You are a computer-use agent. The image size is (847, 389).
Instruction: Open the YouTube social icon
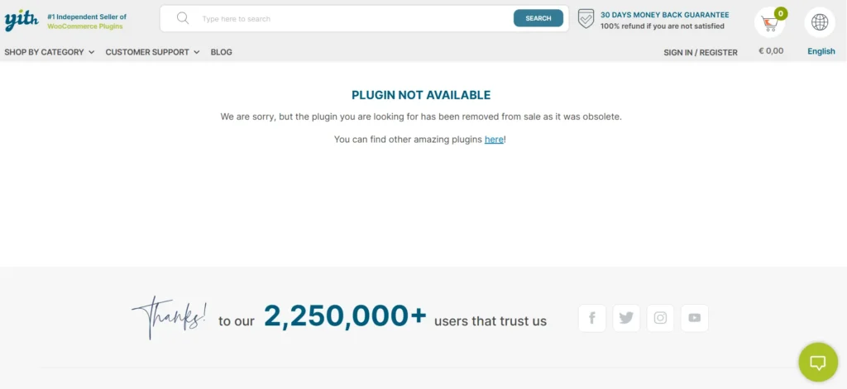694,318
